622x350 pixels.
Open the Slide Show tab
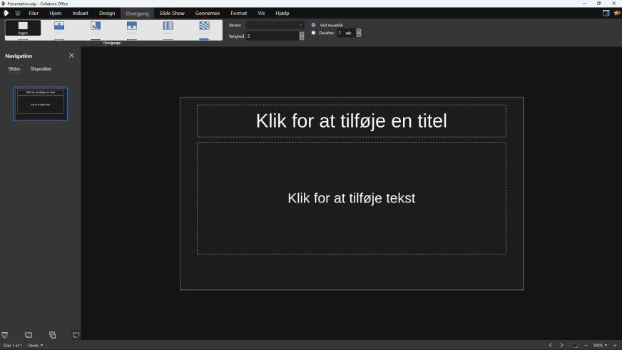pyautogui.click(x=171, y=13)
